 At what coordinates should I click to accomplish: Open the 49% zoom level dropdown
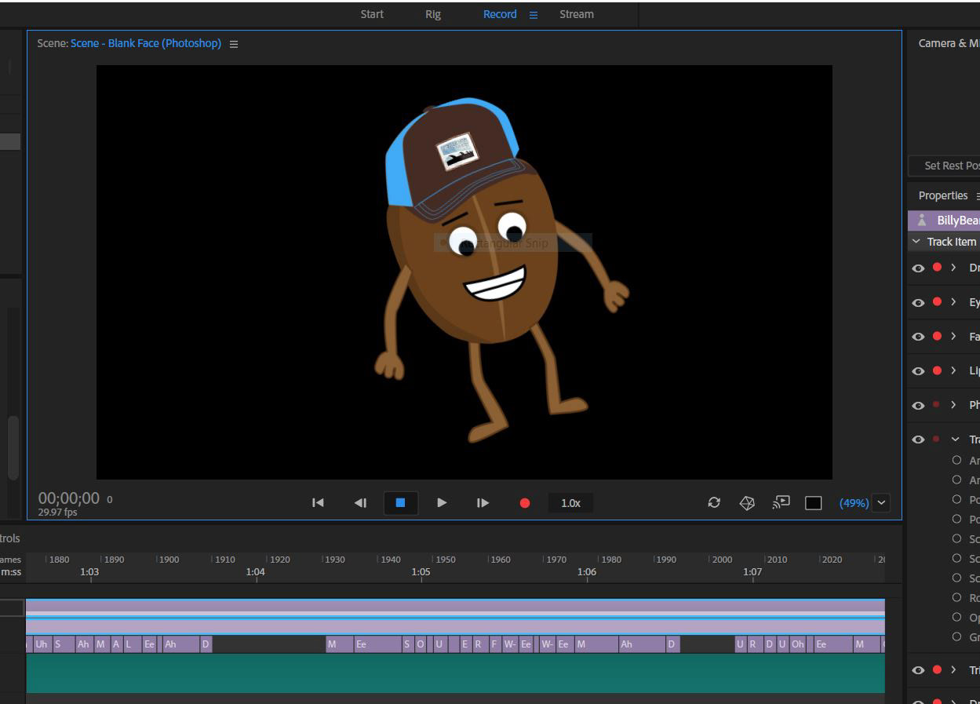tap(881, 503)
